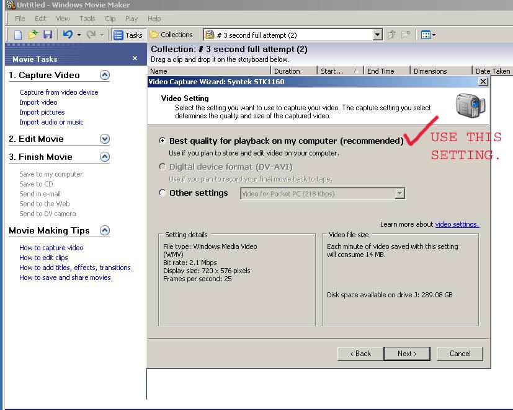
Task: Click the Send to DV camera link
Action: pyautogui.click(x=48, y=214)
